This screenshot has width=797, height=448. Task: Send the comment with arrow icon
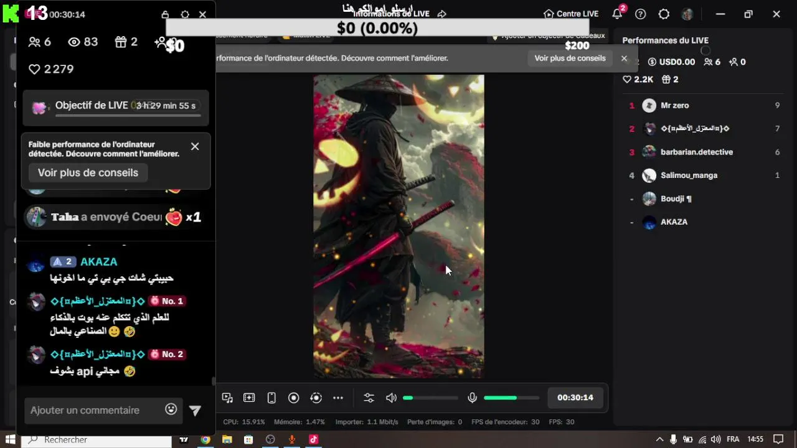(195, 410)
